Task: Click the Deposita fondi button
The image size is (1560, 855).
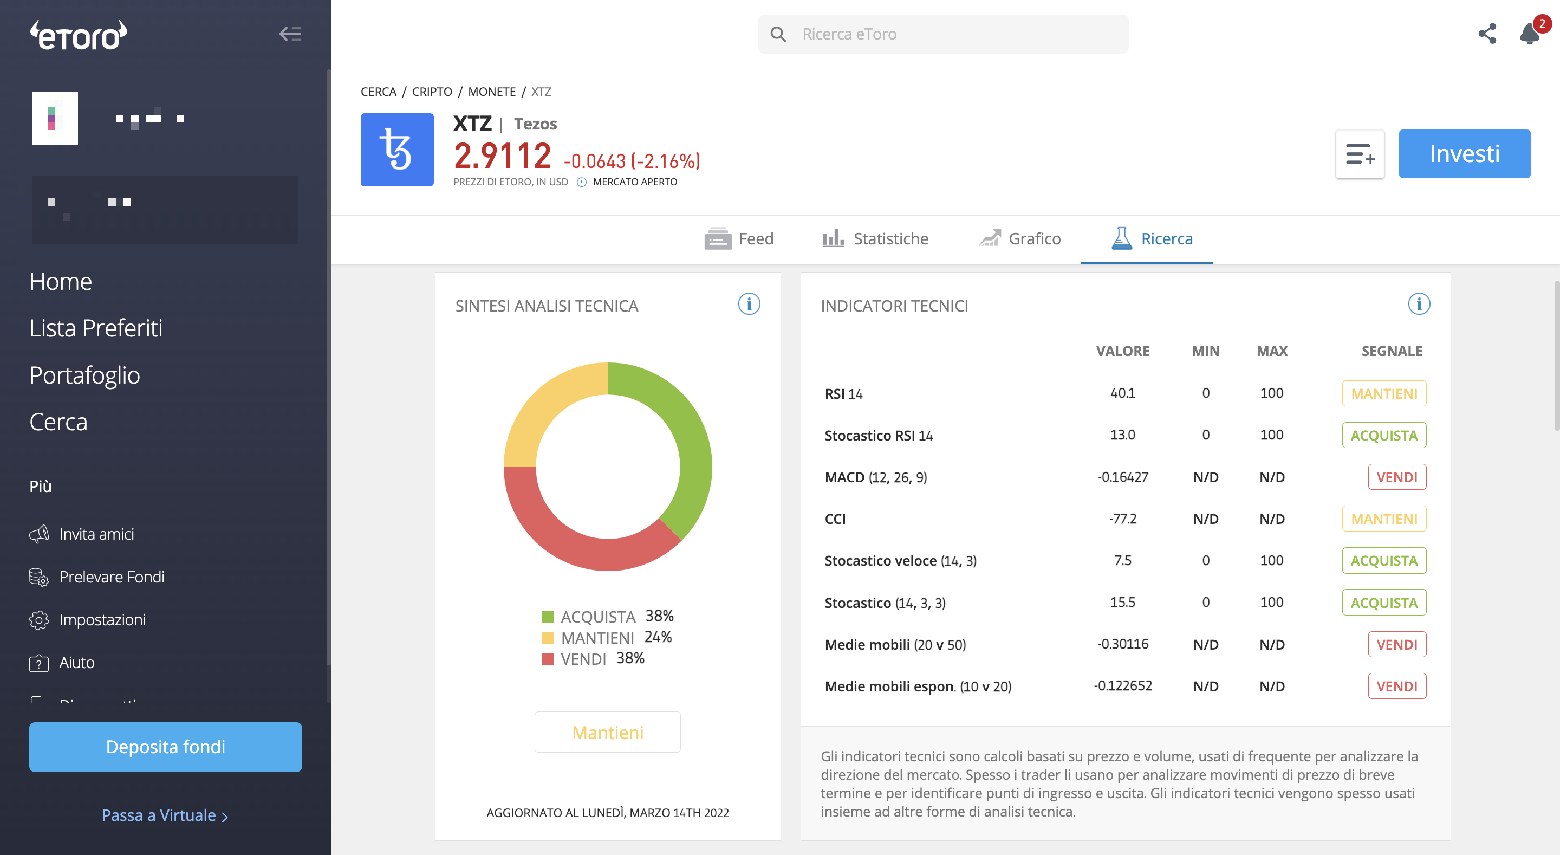Action: pyautogui.click(x=165, y=747)
